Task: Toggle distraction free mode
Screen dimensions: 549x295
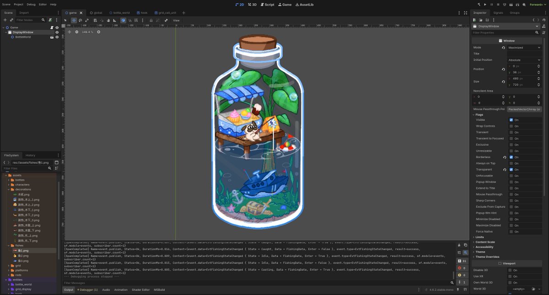Action: [466, 13]
